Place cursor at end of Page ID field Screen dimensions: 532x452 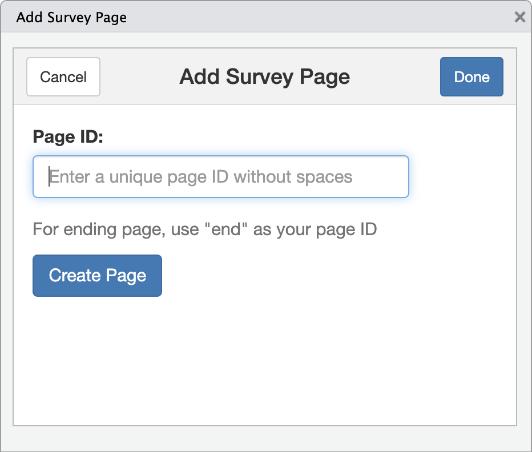click(x=390, y=176)
